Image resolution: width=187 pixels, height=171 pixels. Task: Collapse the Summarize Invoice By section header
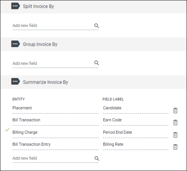93,82
